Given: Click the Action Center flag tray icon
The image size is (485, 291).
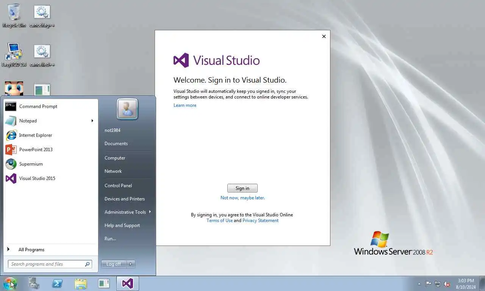Looking at the screenshot, I should point(428,283).
